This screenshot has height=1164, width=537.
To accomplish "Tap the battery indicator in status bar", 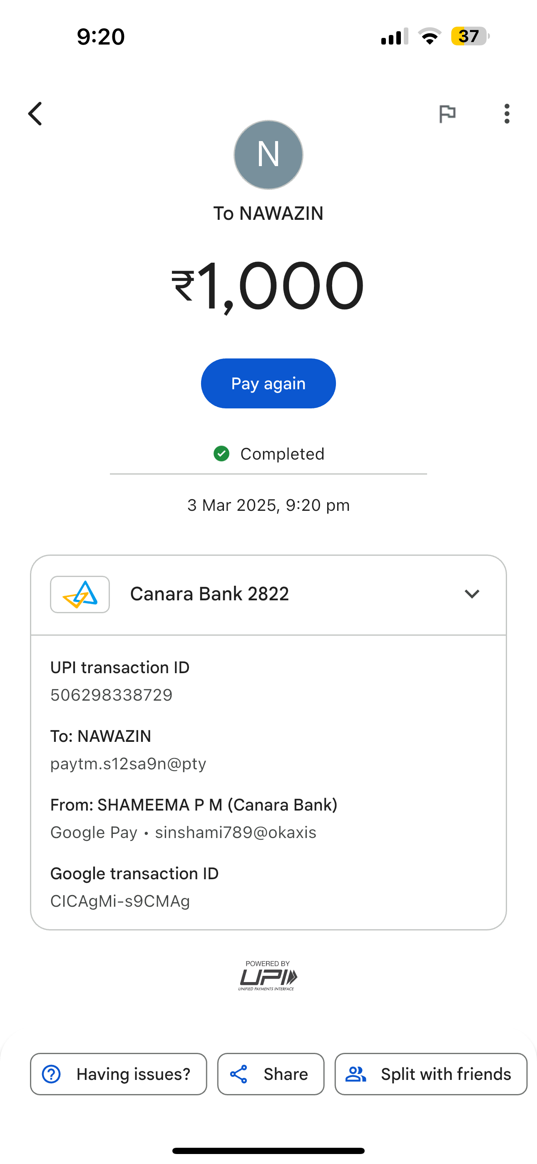I will [470, 36].
